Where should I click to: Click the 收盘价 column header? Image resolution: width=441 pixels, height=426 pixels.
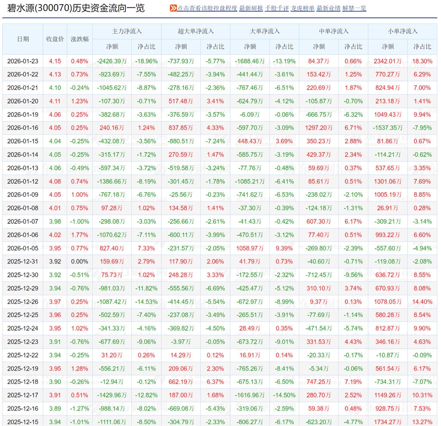pos(55,39)
